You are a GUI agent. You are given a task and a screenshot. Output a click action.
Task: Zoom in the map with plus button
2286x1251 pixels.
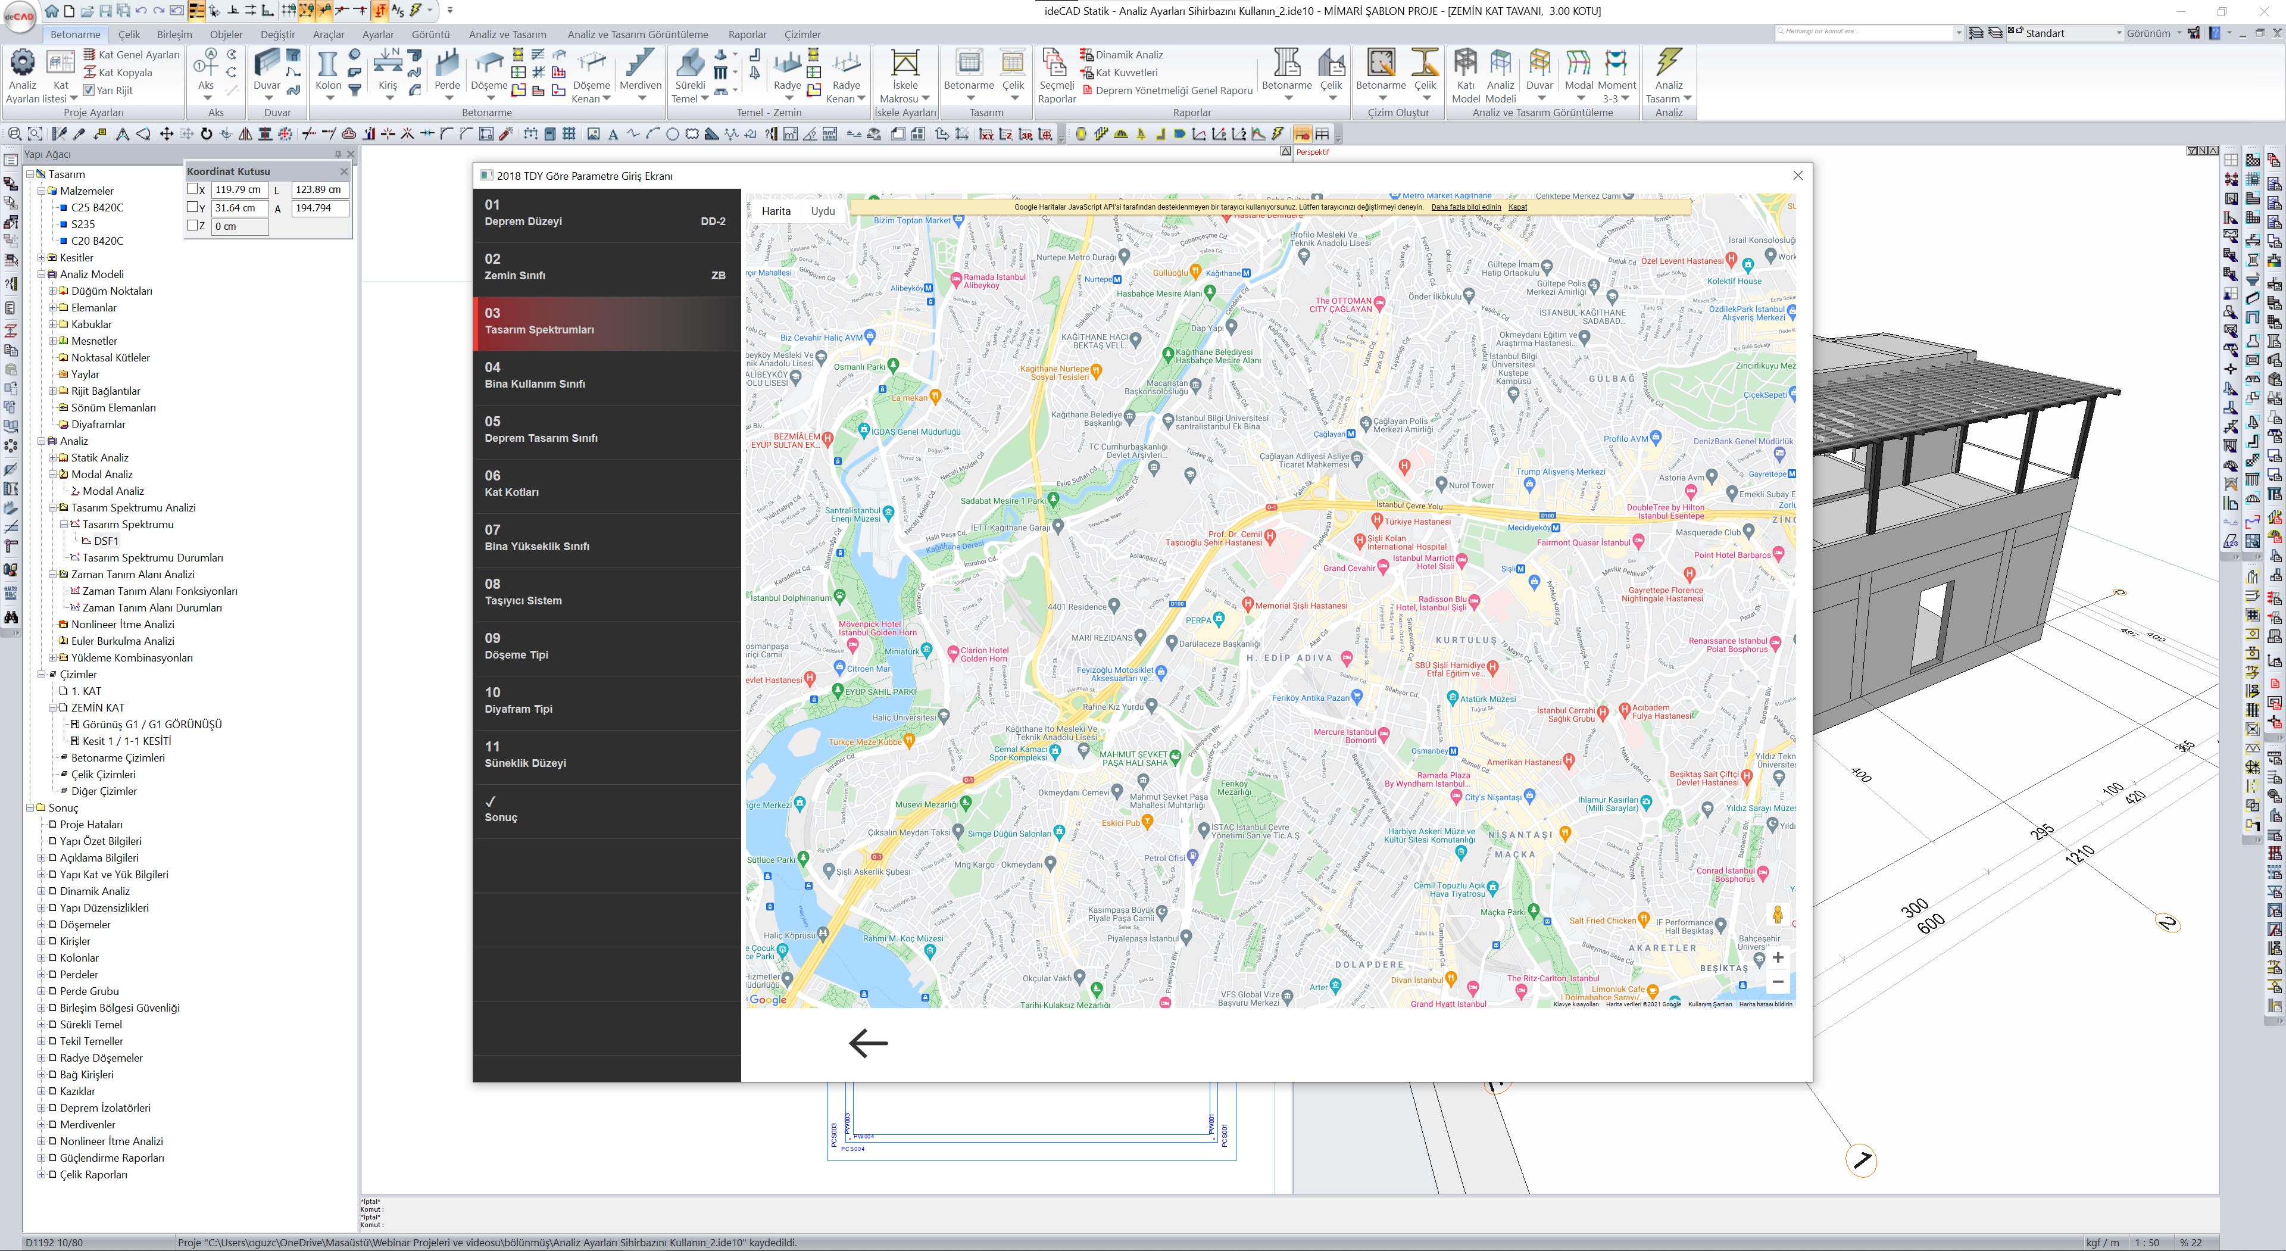pyautogui.click(x=1778, y=957)
